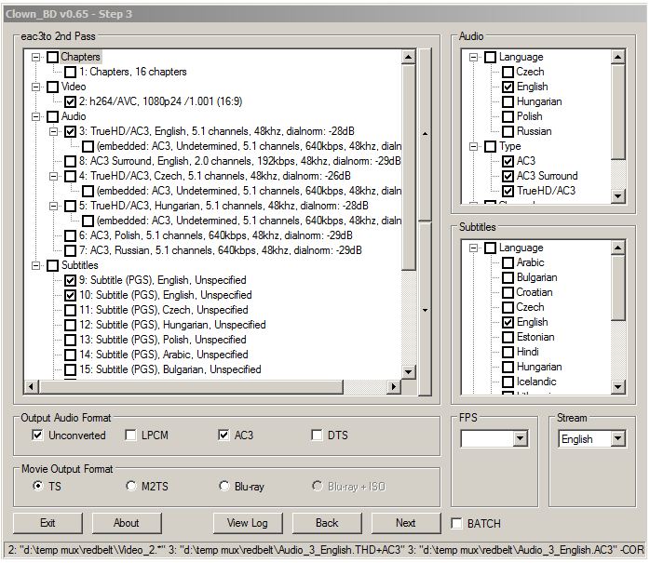
Task: Collapse the Chapters tree node
Action: [36, 57]
